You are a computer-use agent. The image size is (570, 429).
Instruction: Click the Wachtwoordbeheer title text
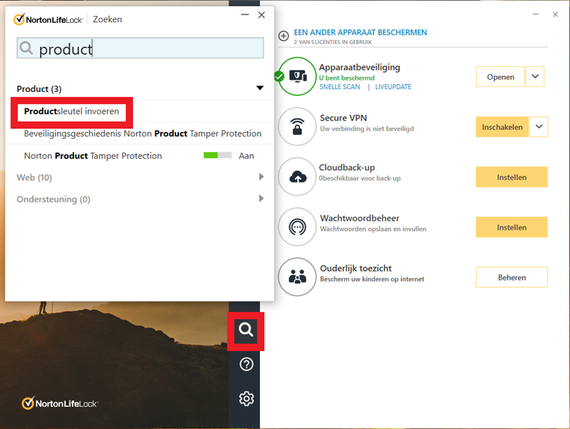click(x=360, y=218)
